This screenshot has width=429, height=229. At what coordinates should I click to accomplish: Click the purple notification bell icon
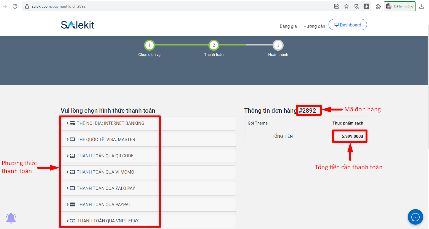tap(11, 218)
